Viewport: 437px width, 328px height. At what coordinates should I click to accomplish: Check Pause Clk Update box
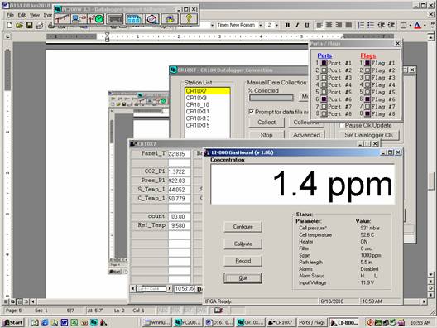[x=341, y=126]
